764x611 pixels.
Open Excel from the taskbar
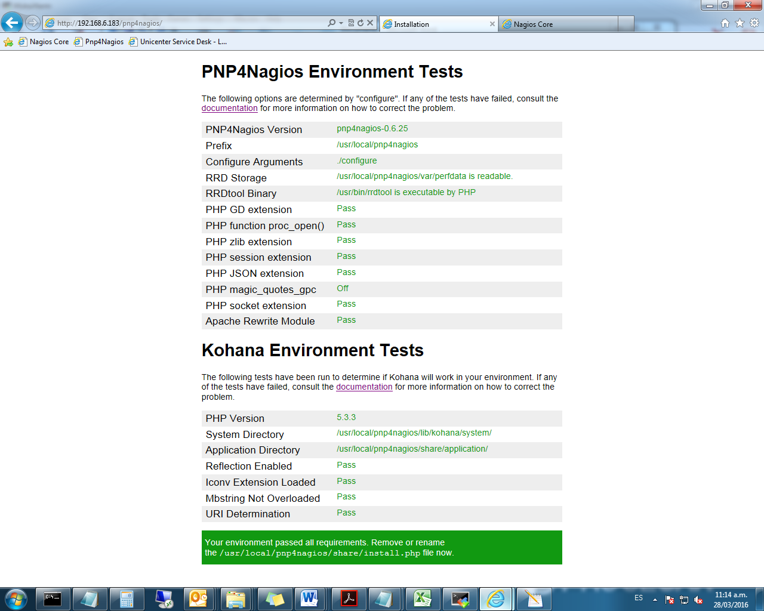point(423,598)
